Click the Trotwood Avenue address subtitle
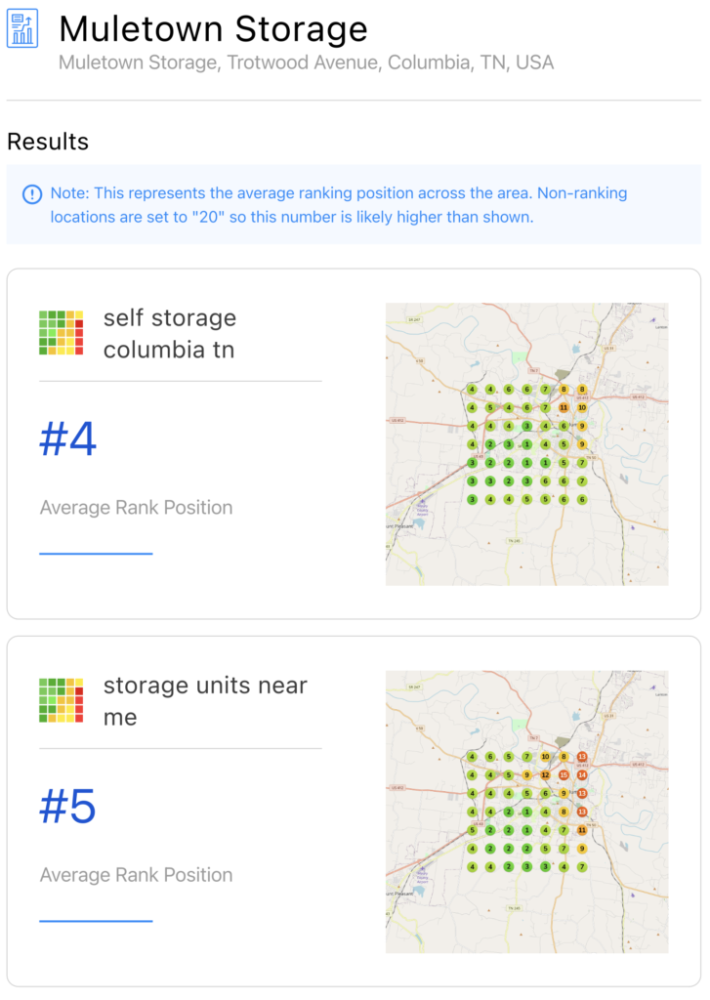 tap(306, 62)
